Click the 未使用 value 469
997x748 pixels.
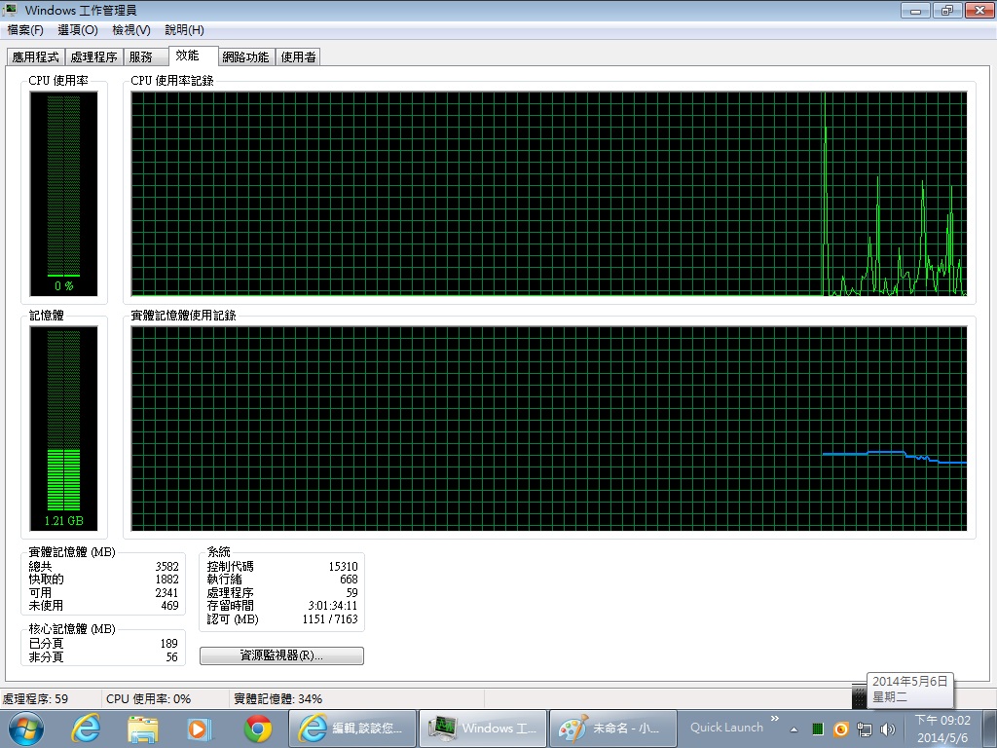[x=169, y=606]
